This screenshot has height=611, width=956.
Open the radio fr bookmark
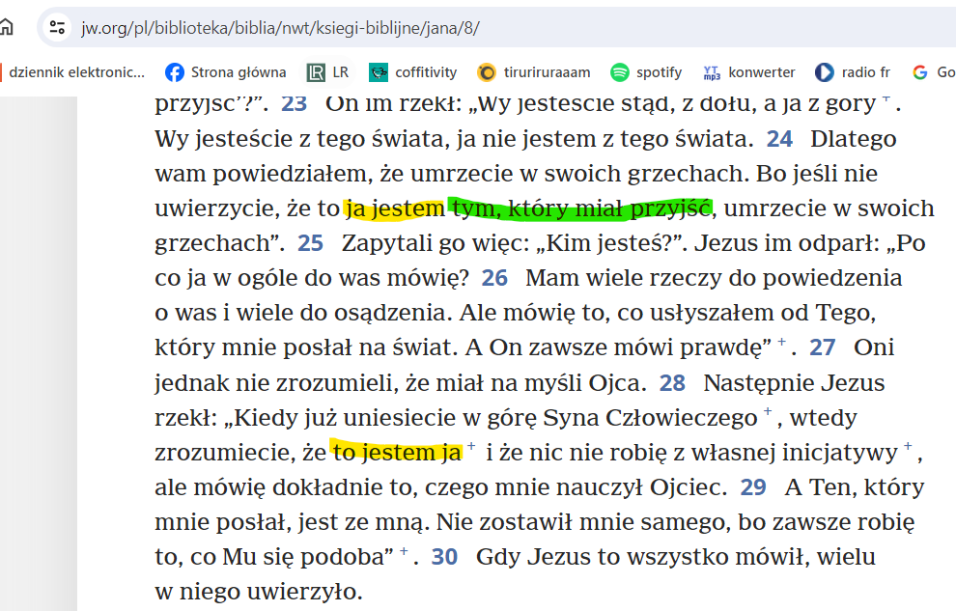point(853,72)
